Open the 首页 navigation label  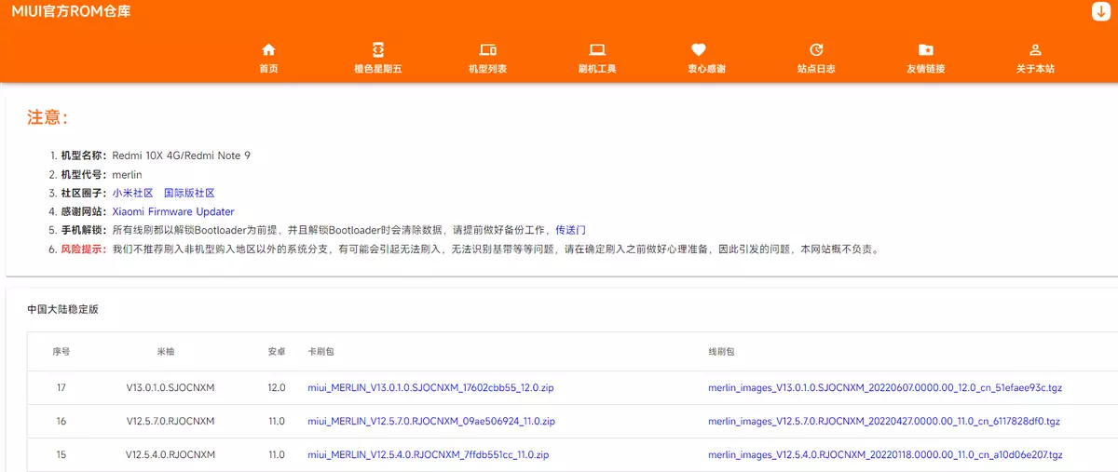tap(268, 69)
